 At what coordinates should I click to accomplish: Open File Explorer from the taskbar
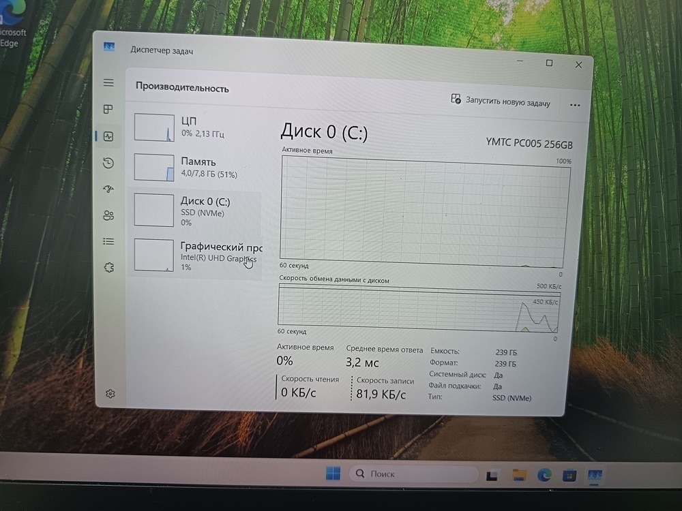pyautogui.click(x=519, y=475)
